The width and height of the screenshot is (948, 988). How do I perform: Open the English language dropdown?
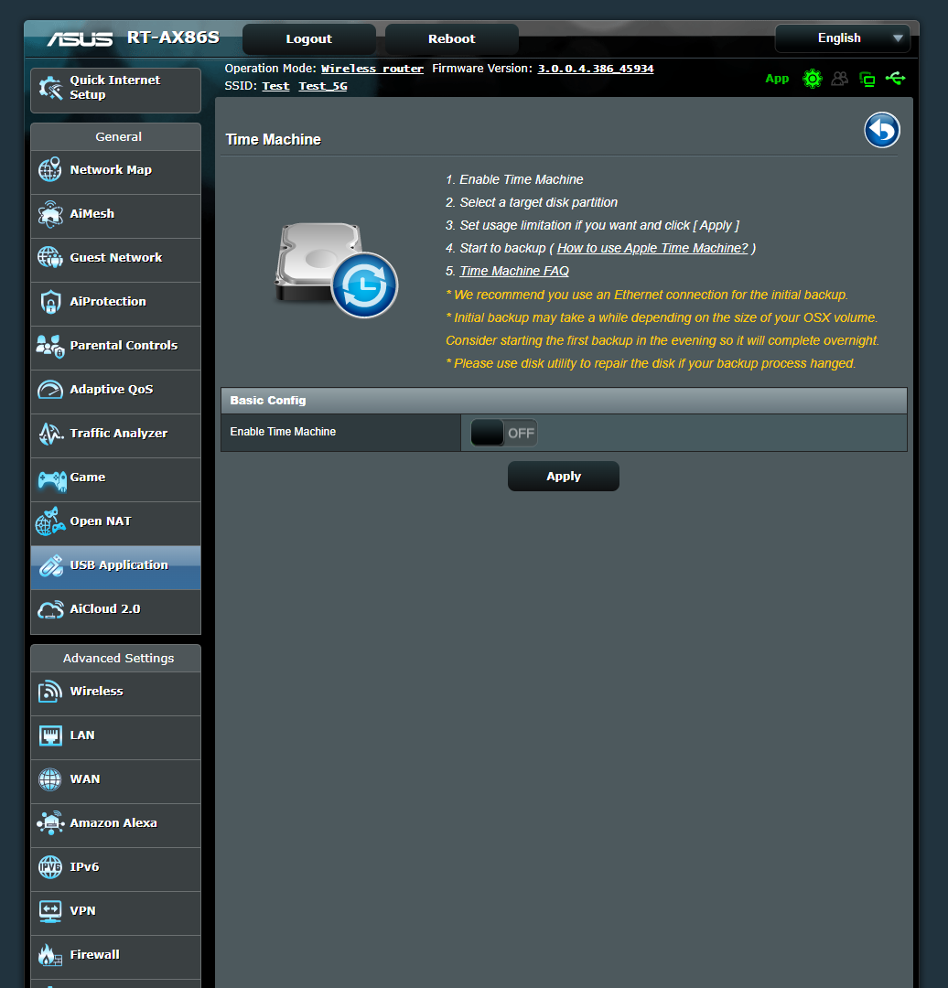(842, 38)
